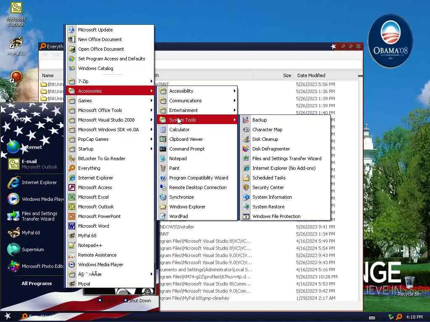Click Synchronize in Accessories
430x322 pixels.
197,197
